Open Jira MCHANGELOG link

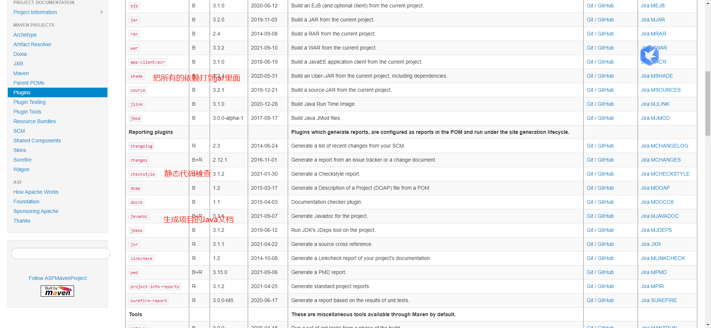pyautogui.click(x=665, y=146)
